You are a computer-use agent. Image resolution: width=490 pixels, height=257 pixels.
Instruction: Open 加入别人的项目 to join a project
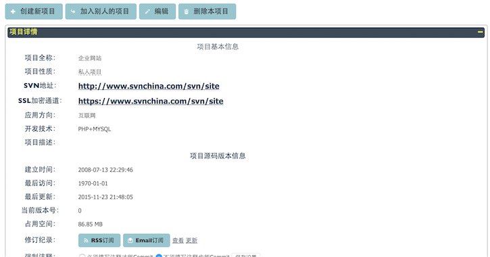point(101,11)
